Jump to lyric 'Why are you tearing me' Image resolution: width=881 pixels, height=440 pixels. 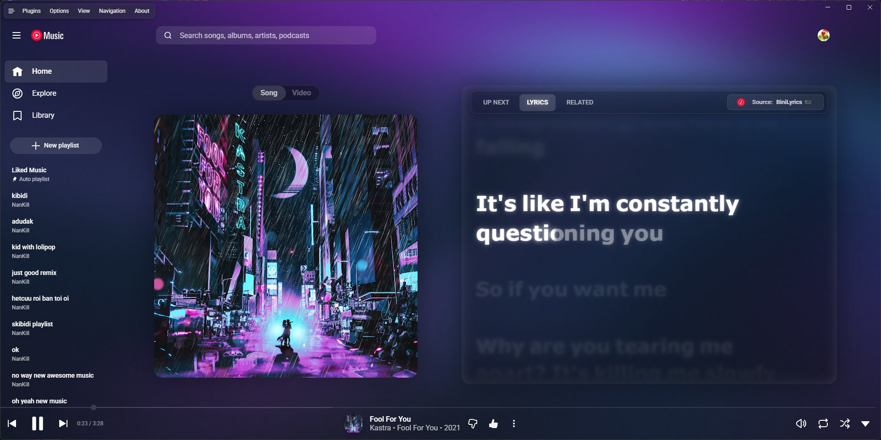pos(604,346)
